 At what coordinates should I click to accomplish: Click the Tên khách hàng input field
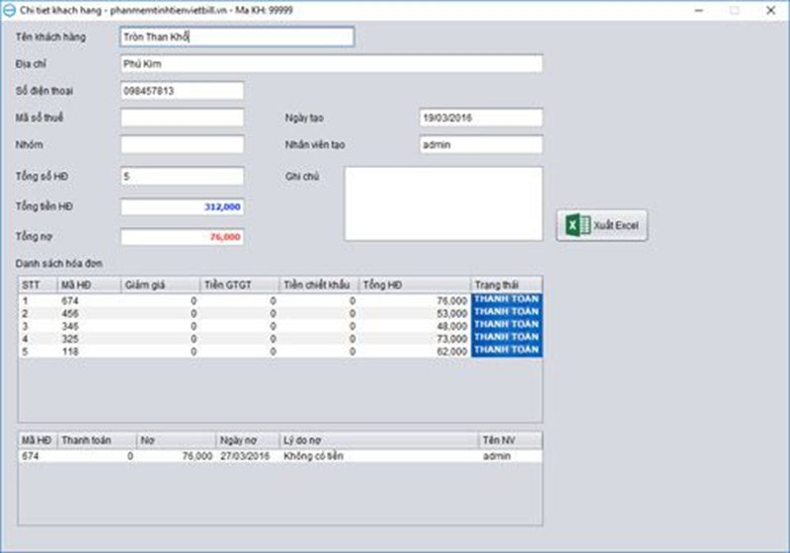click(235, 37)
